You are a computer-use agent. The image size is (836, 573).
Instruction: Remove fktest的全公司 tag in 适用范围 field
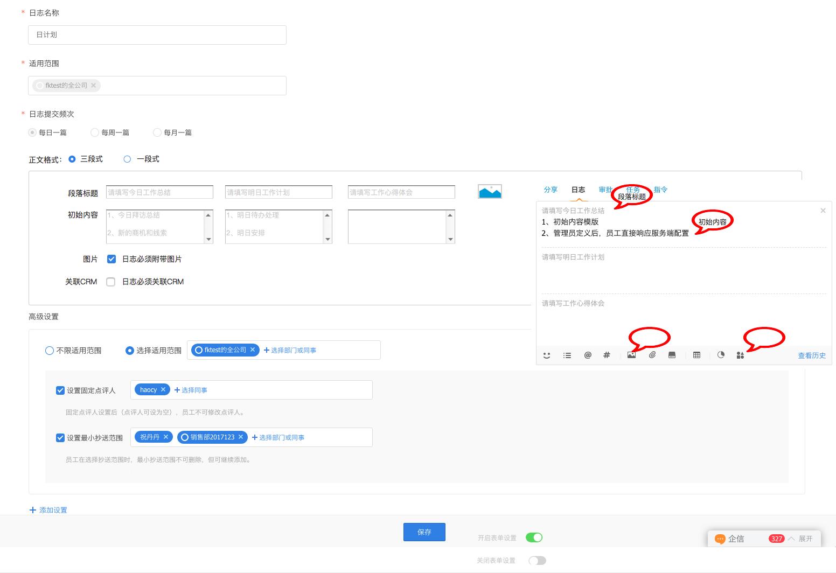[93, 85]
